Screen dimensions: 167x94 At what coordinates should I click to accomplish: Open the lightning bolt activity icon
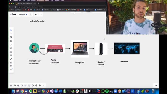point(40,85)
